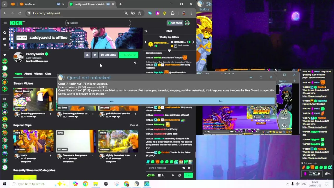Open the 7TV emote picker in chat

(x=184, y=168)
